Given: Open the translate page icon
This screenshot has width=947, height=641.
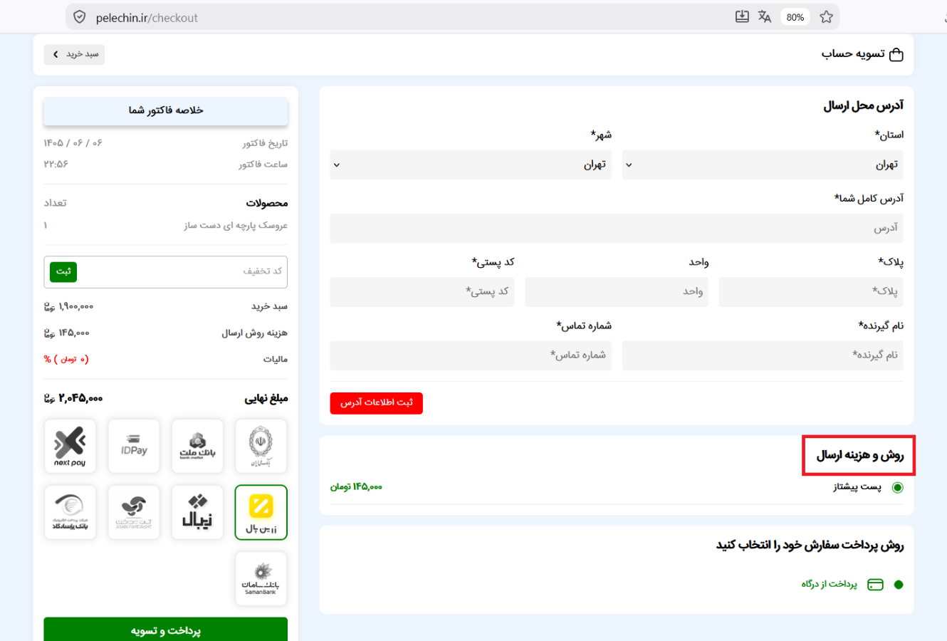Looking at the screenshot, I should (765, 16).
